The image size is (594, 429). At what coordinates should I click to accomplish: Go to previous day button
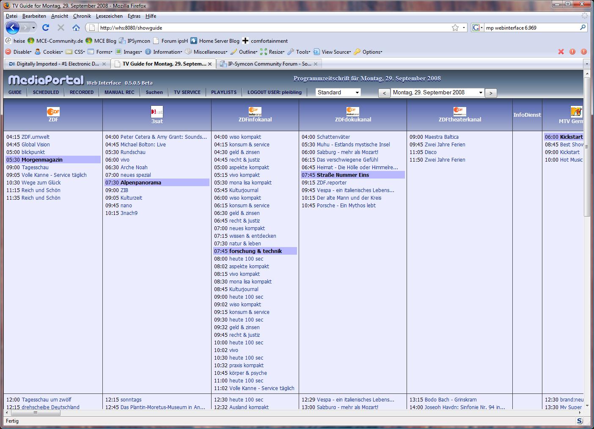click(x=384, y=93)
